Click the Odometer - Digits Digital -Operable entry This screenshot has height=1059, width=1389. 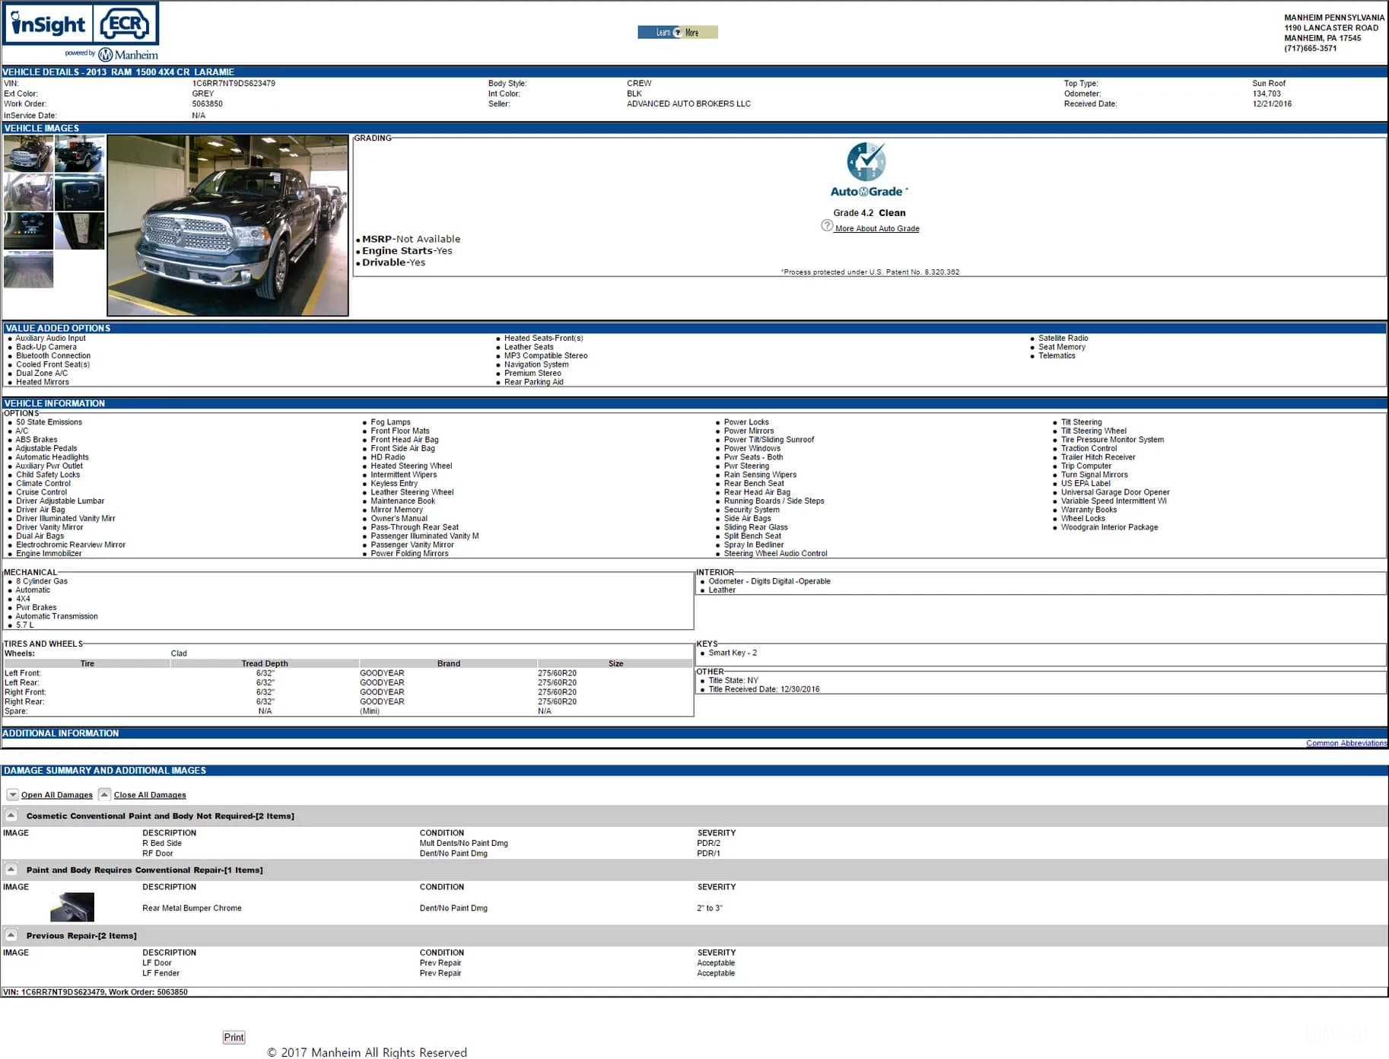(x=769, y=581)
